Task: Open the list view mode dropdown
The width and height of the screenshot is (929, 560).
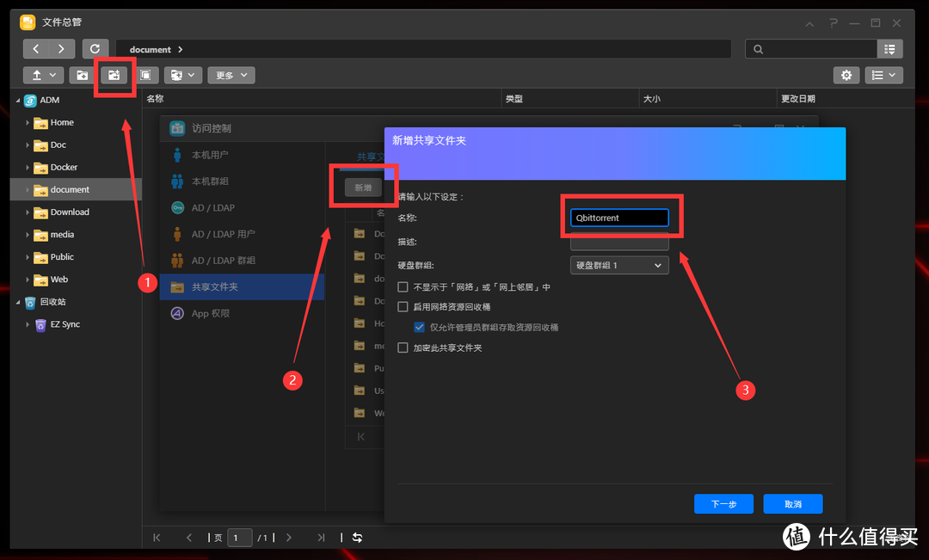Action: [x=883, y=75]
